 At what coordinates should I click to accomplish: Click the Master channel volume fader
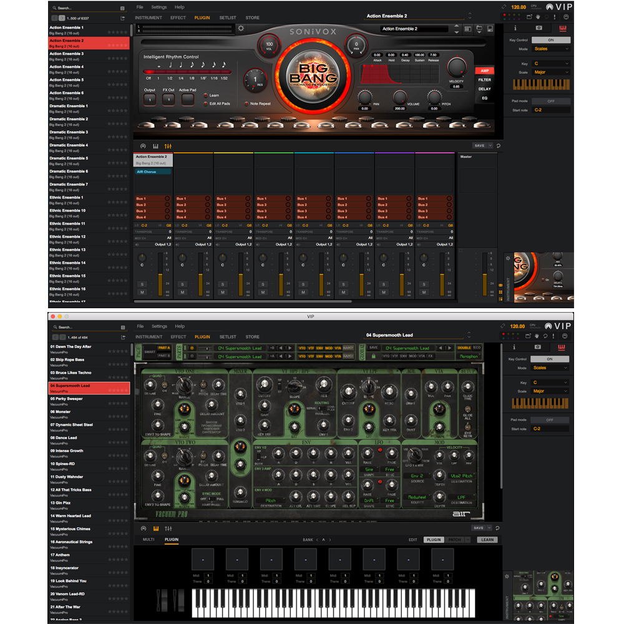(484, 274)
